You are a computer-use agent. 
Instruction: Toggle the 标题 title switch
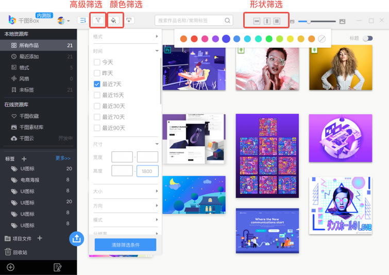tap(368, 39)
